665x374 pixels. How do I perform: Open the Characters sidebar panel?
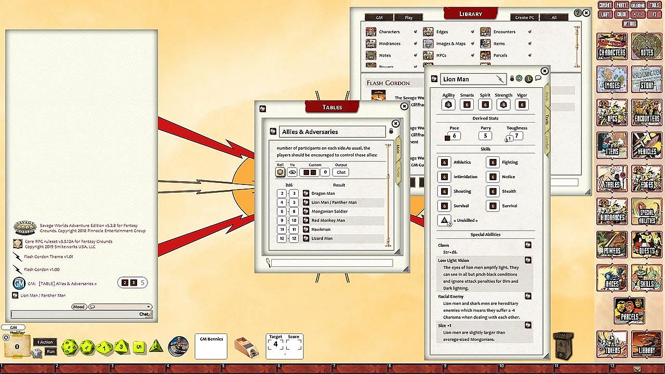coord(611,47)
